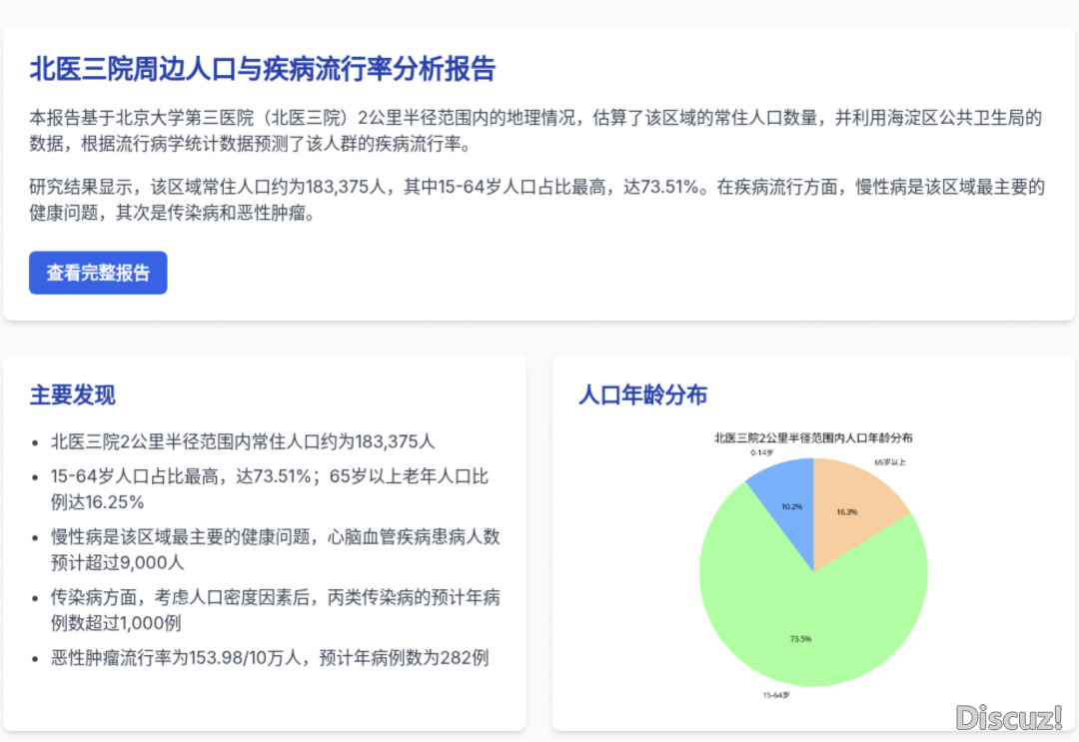The height and width of the screenshot is (742, 1079).
Task: Click the 73.5% label in the chart
Action: 799,637
